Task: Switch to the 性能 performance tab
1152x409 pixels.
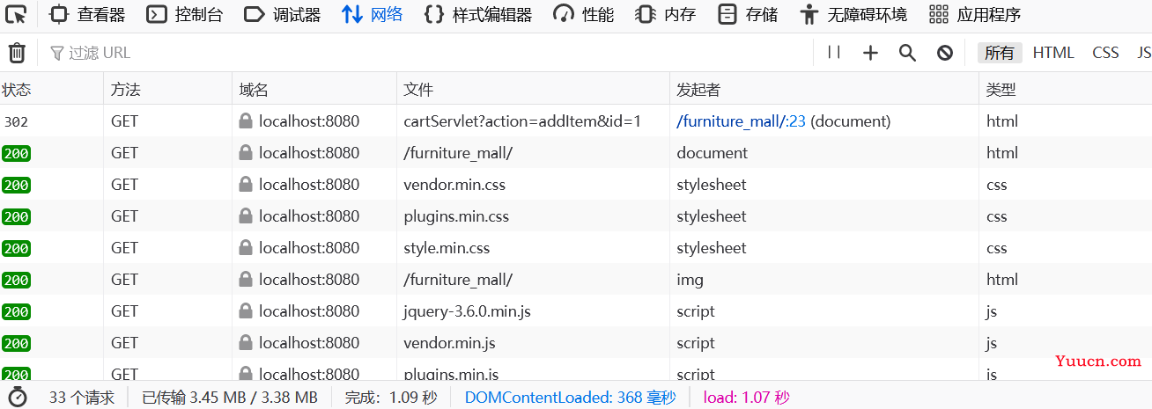Action: pos(583,14)
